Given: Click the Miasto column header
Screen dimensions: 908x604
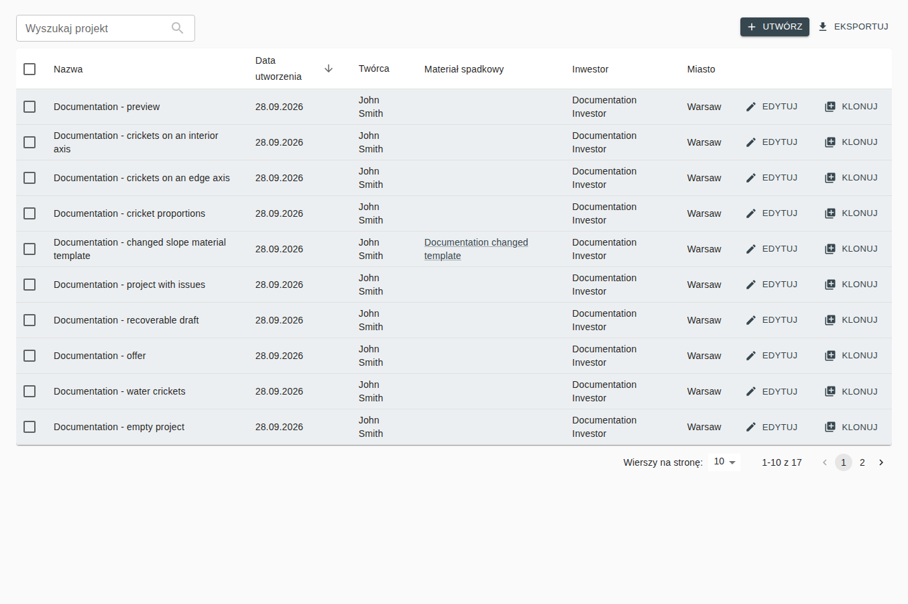Looking at the screenshot, I should (701, 69).
